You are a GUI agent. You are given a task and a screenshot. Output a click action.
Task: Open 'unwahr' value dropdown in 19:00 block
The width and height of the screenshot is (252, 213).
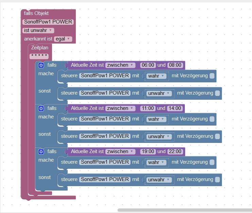159,180
